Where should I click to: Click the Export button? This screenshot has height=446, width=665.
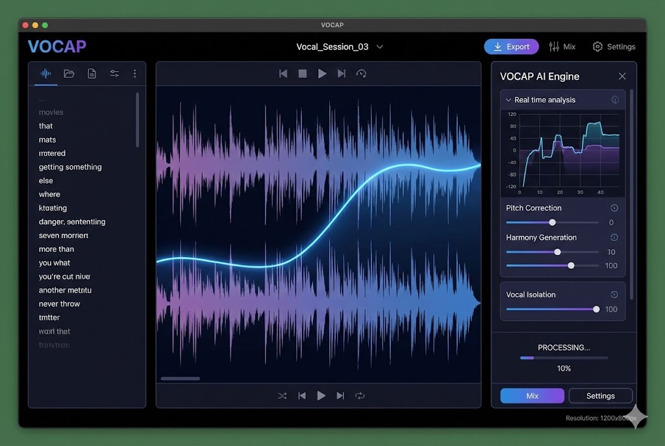511,46
